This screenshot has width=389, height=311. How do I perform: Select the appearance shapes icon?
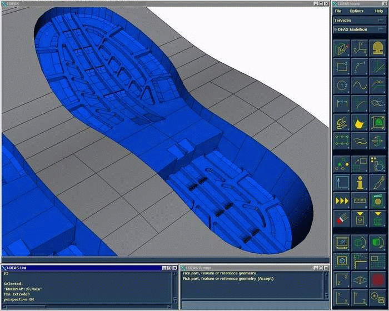click(377, 164)
